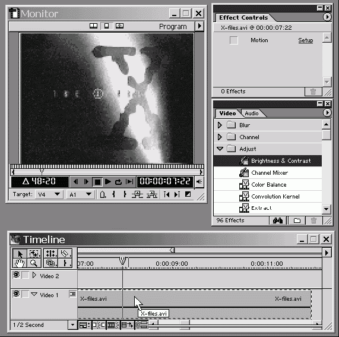The width and height of the screenshot is (339, 337).
Task: Enable the Motion checkbox in Effect Controls
Action: [234, 40]
